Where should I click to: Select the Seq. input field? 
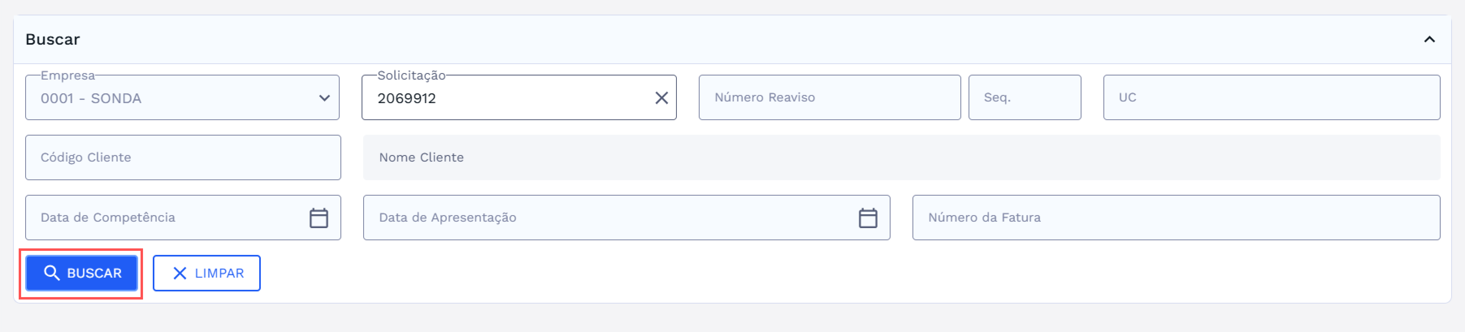[1024, 98]
